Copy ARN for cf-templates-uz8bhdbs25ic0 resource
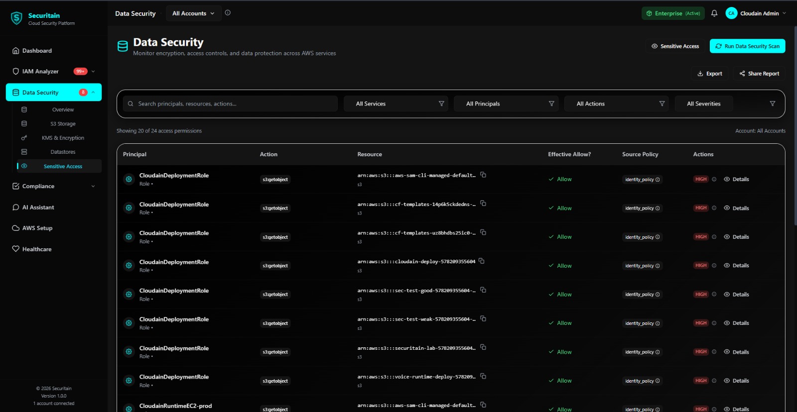Image resolution: width=797 pixels, height=412 pixels. [483, 232]
